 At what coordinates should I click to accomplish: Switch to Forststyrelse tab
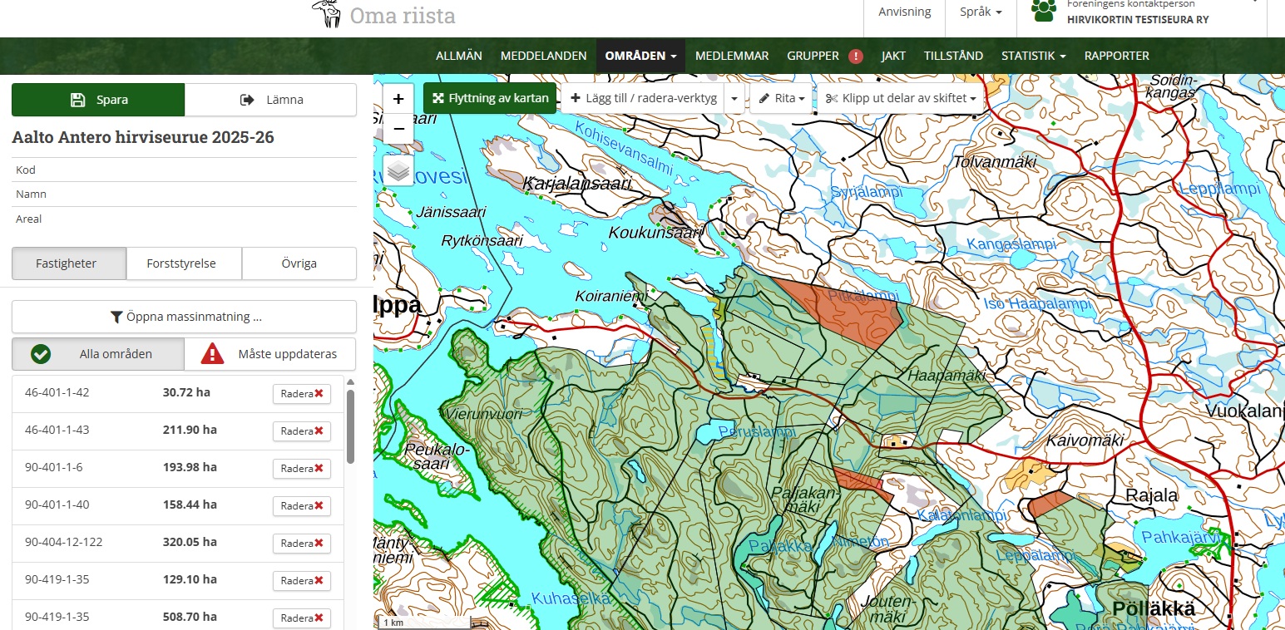tap(184, 263)
